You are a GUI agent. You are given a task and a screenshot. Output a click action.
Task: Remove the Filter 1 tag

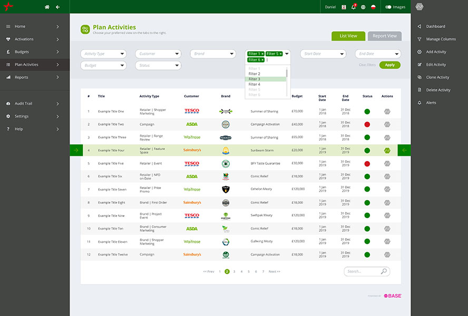(x=262, y=54)
